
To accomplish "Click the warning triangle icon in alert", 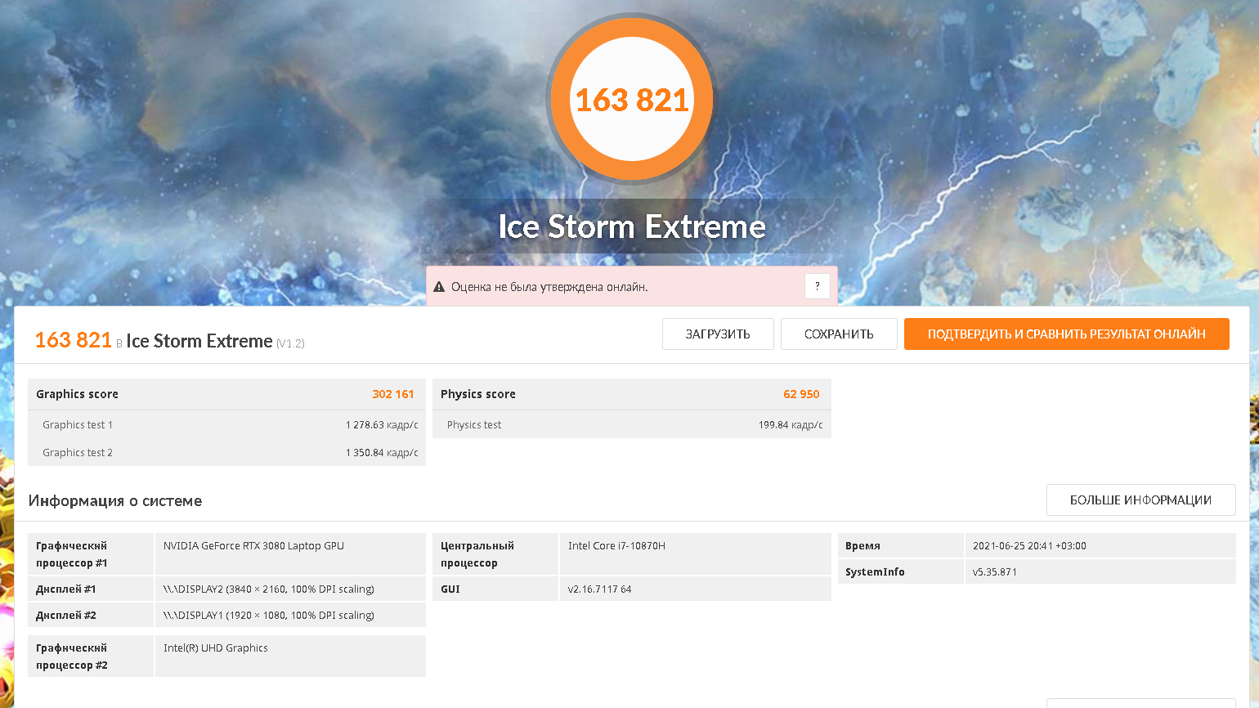I will [439, 287].
